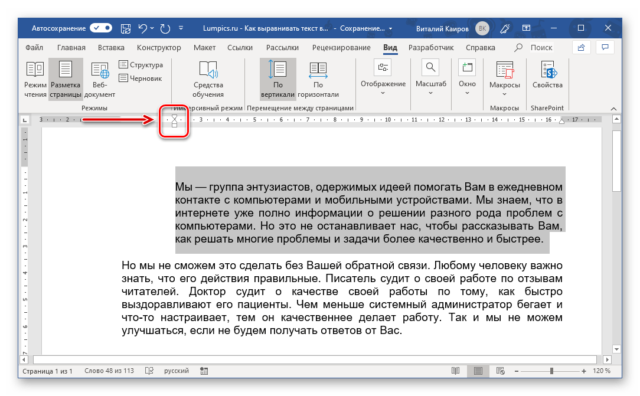Expand the Zoom (Масштаб) dropdown
This screenshot has height=396, width=640.
tap(430, 80)
